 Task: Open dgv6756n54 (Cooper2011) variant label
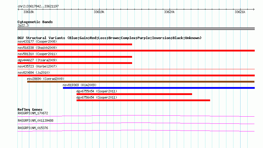tap(97, 97)
